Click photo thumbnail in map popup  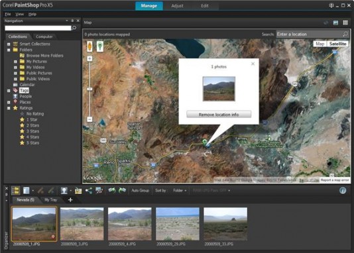pyautogui.click(x=219, y=89)
